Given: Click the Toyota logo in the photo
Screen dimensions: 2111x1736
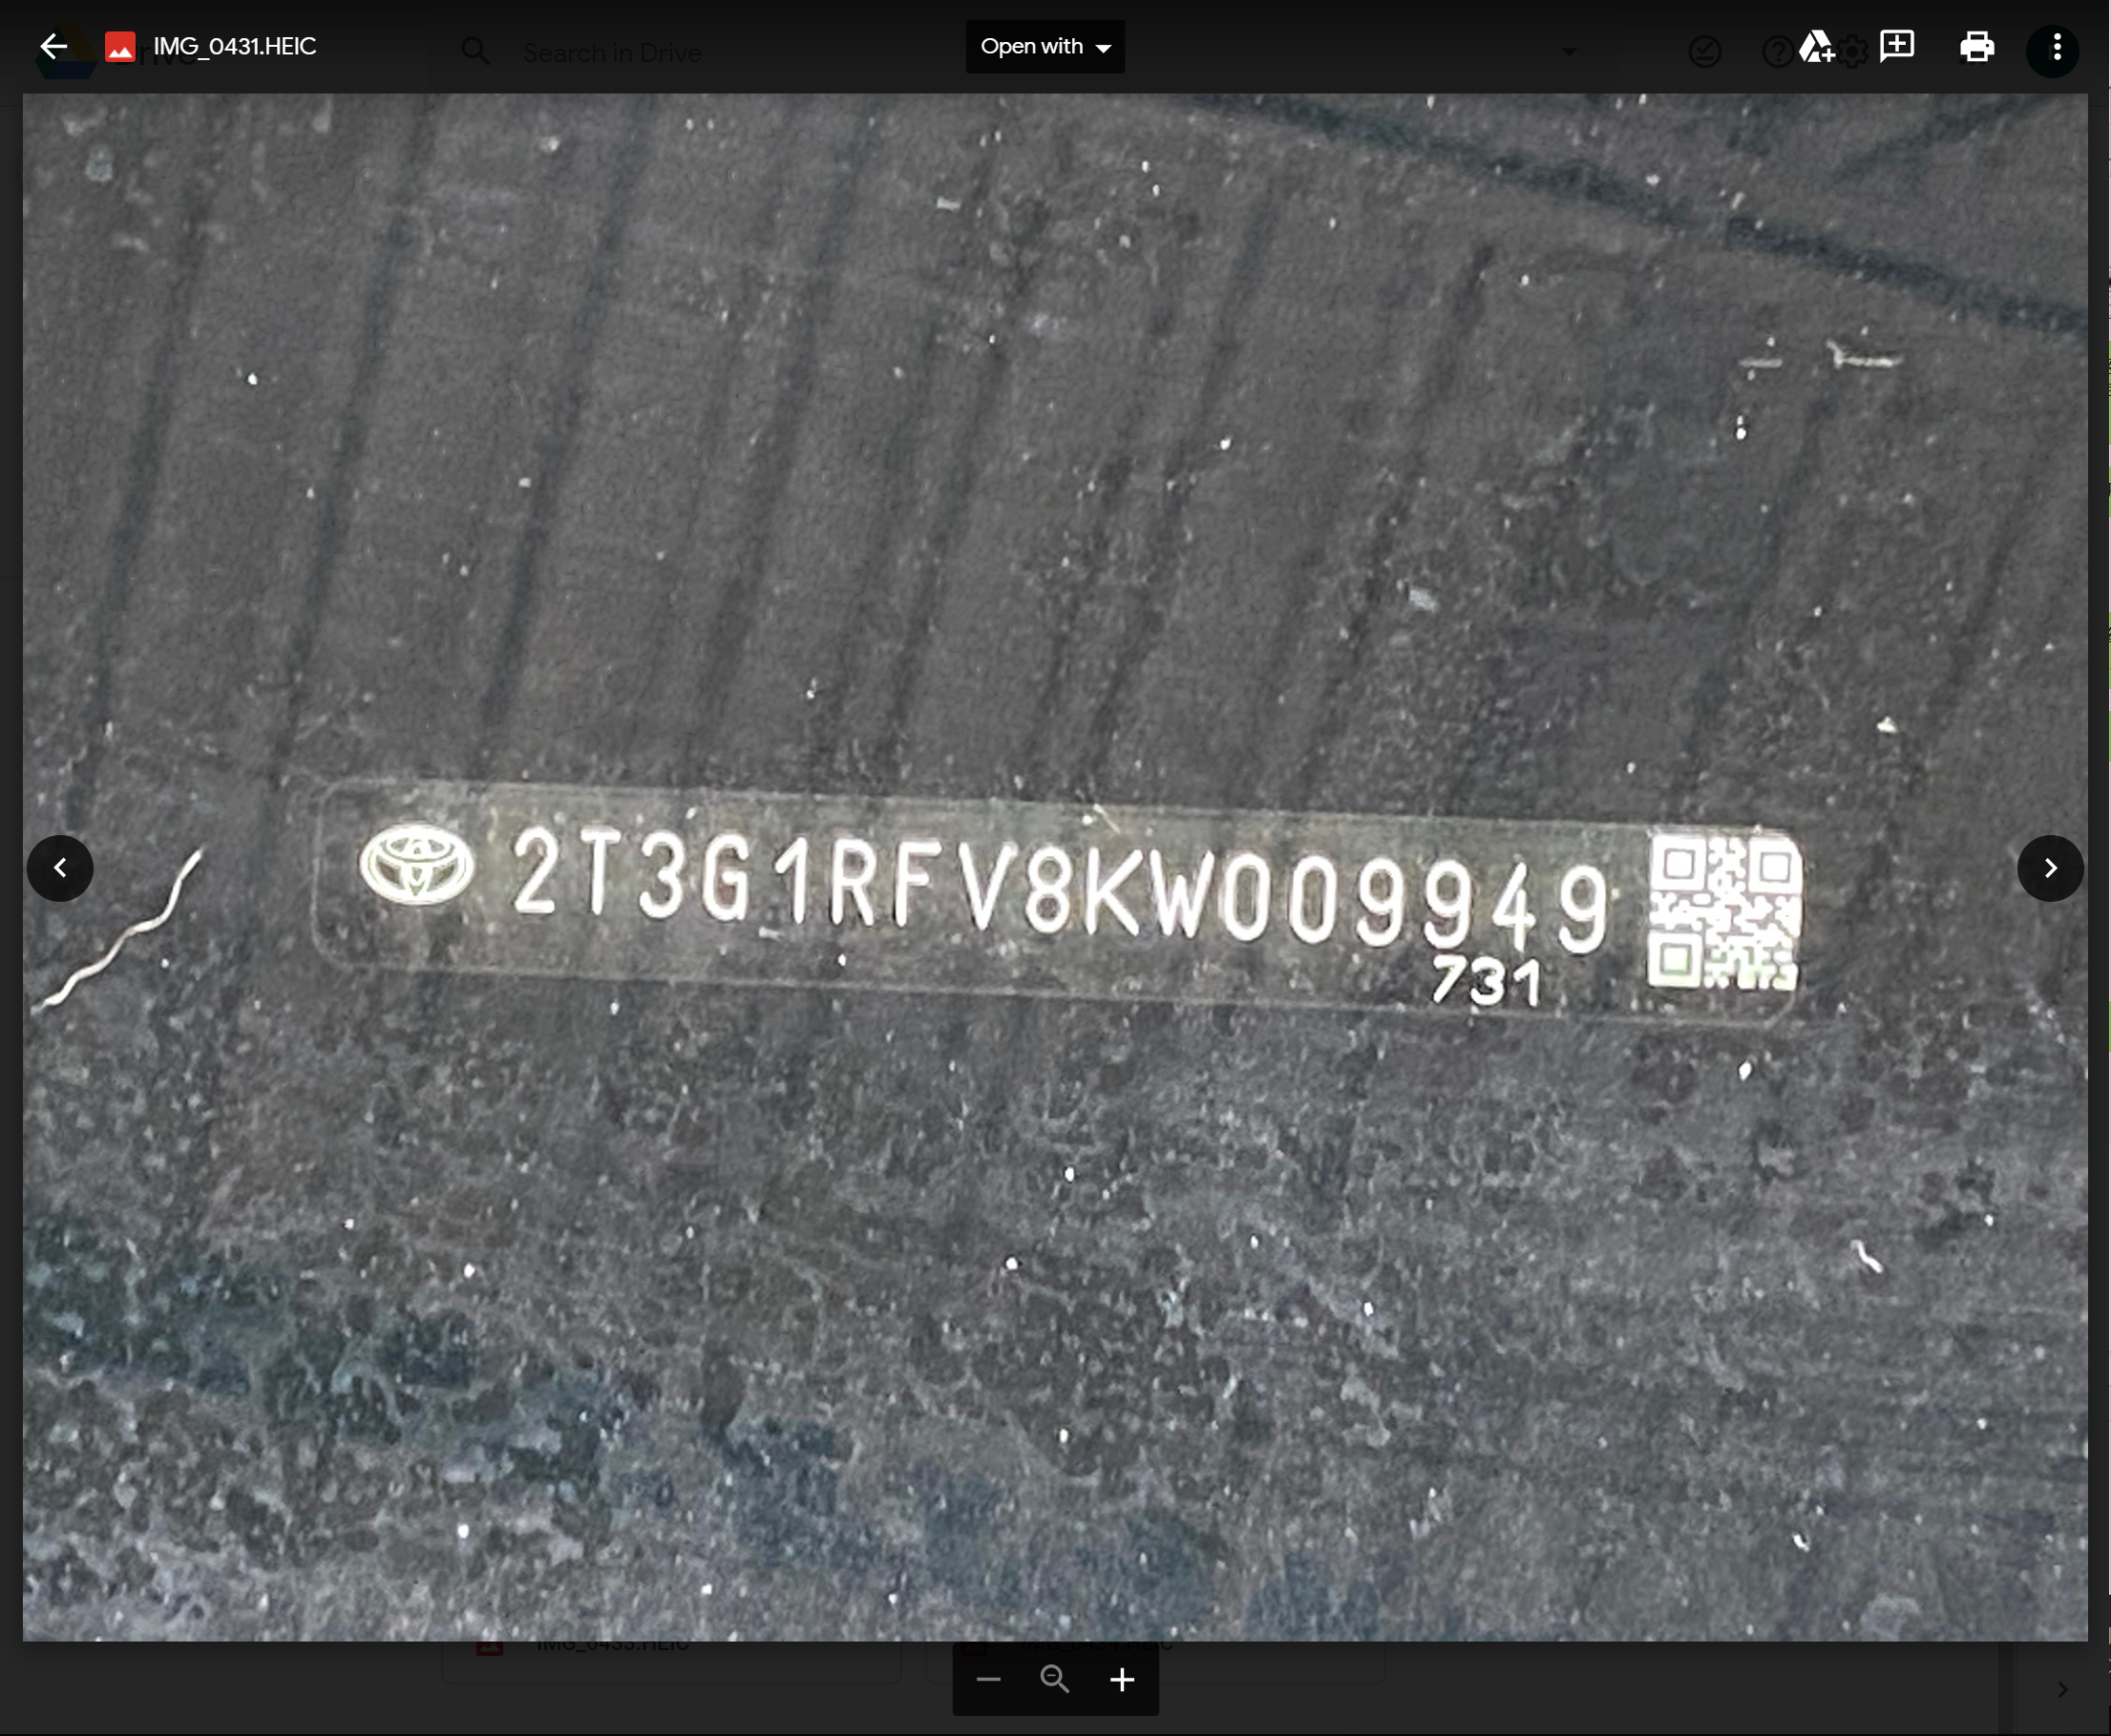Looking at the screenshot, I should coord(416,864).
